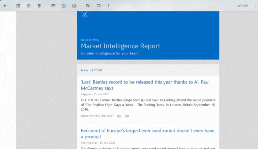The image size is (258, 149).
Task: Click the network logo in the blue banner
Action: (85, 14)
